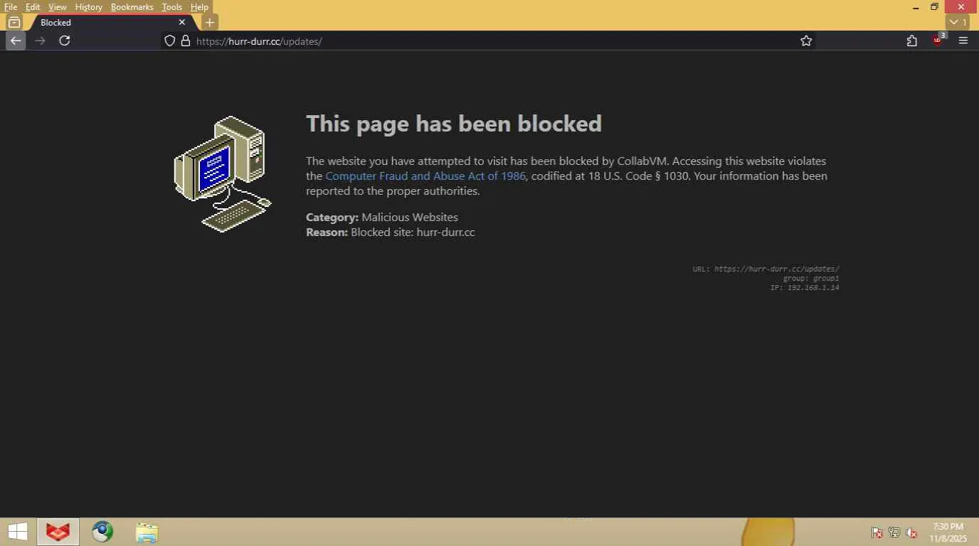The image size is (979, 546).
Task: Open the hamburger application menu
Action: pos(963,41)
